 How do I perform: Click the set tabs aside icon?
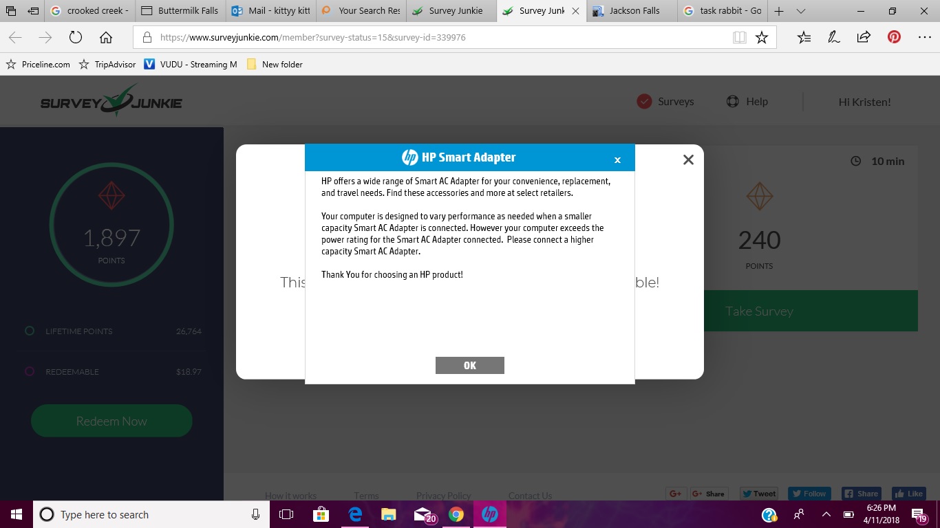click(32, 11)
